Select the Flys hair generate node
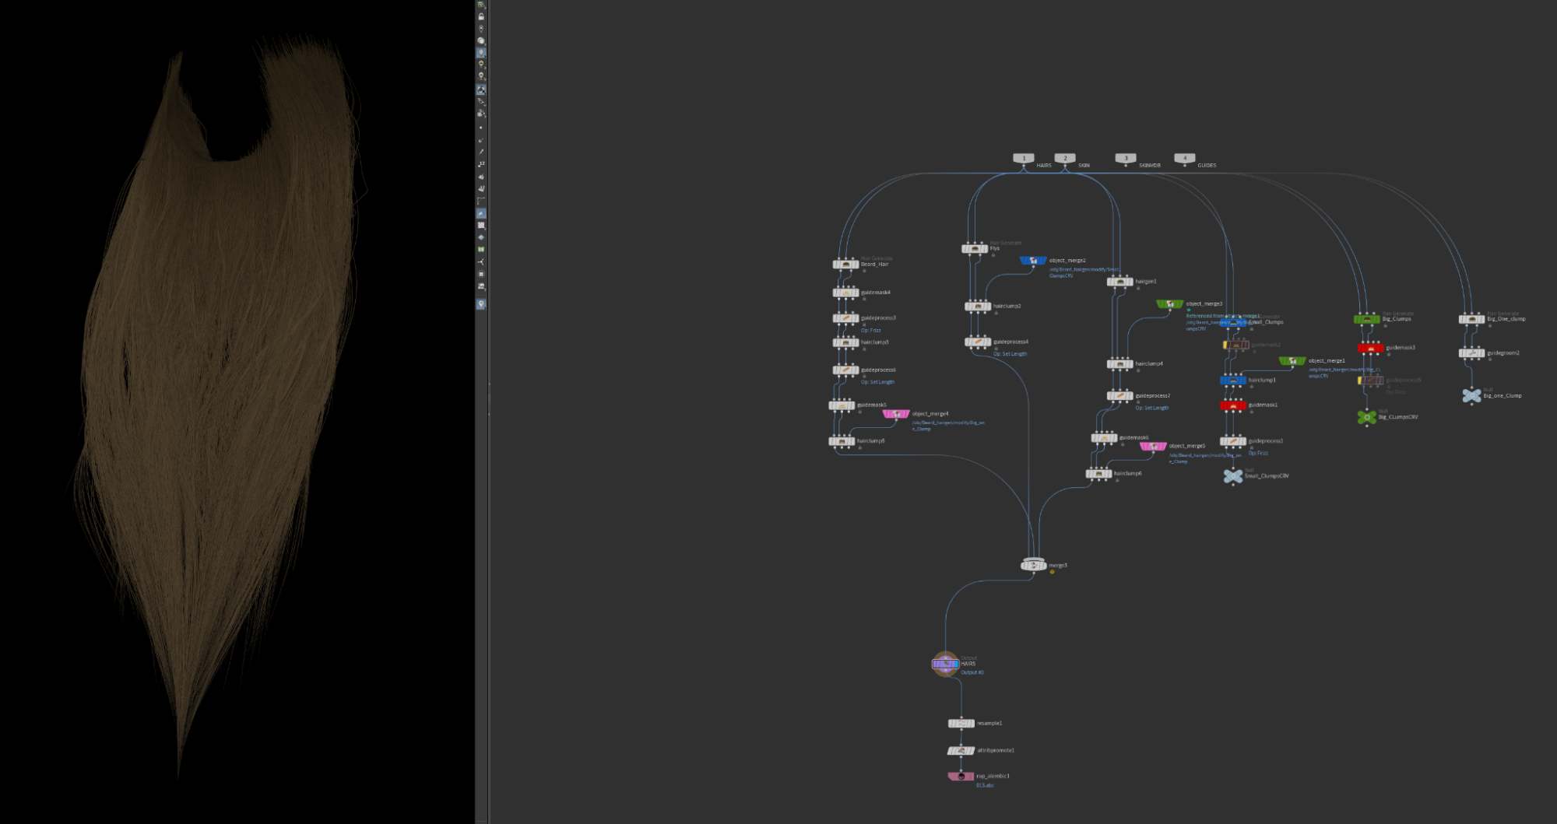The image size is (1557, 824). pyautogui.click(x=975, y=248)
